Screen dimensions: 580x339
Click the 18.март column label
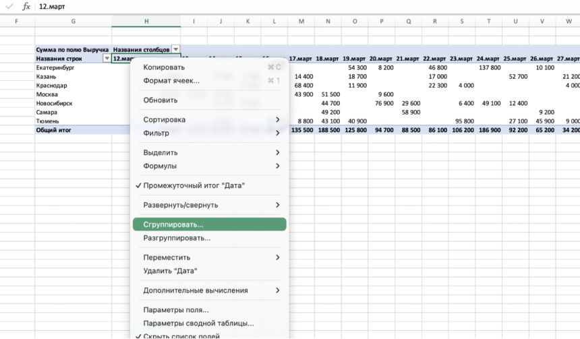327,59
